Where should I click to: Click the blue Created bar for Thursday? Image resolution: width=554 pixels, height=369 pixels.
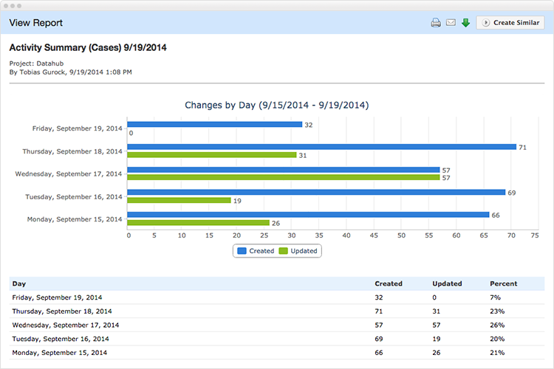coord(321,147)
